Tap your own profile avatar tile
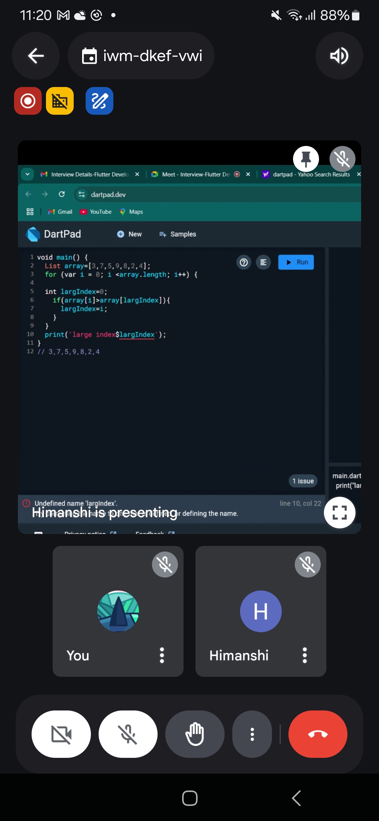This screenshot has width=379, height=821. [x=118, y=611]
